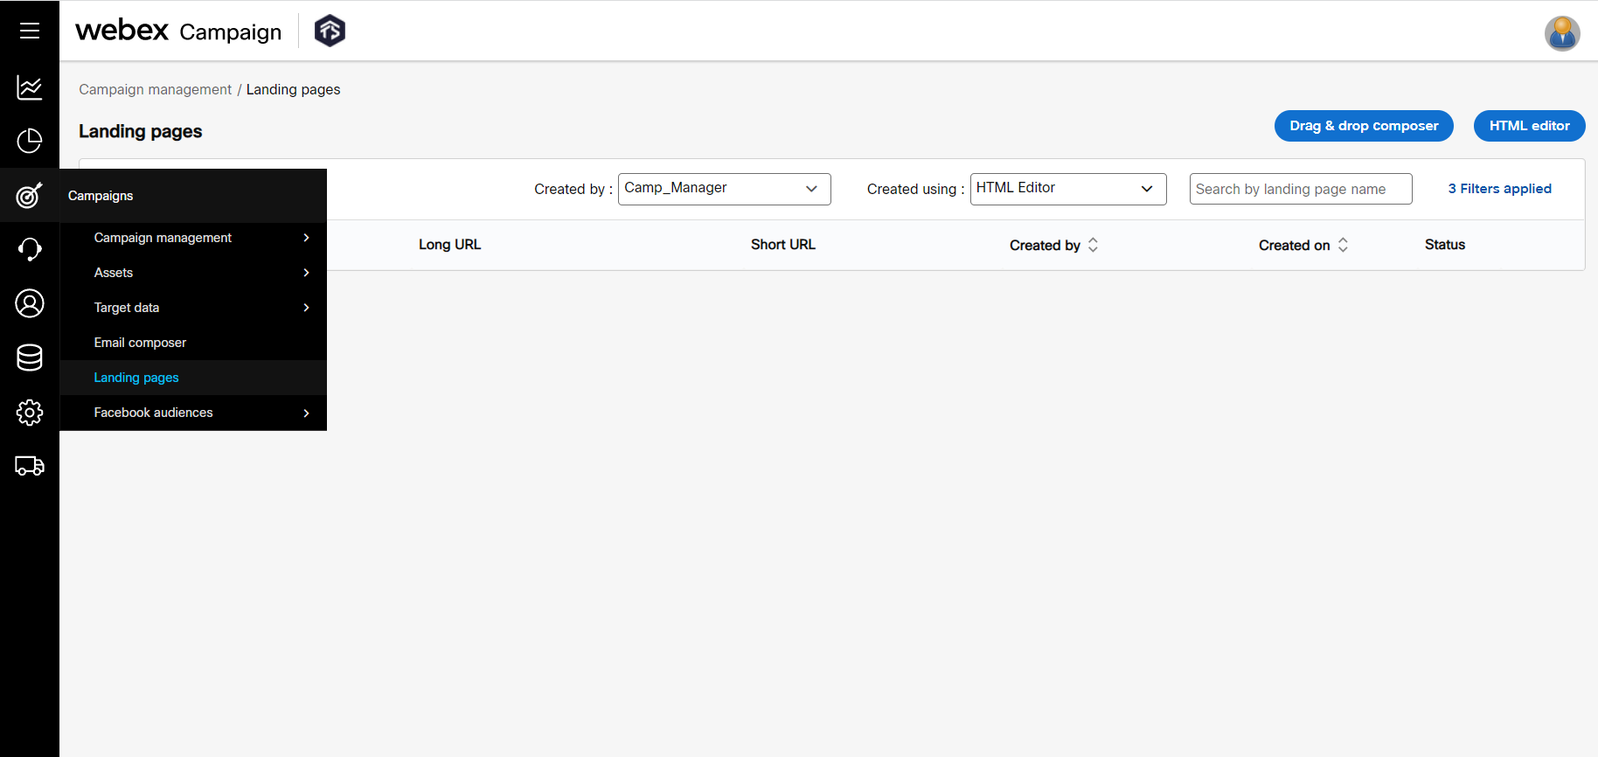
Task: Open the user avatar menu
Action: [x=1562, y=33]
